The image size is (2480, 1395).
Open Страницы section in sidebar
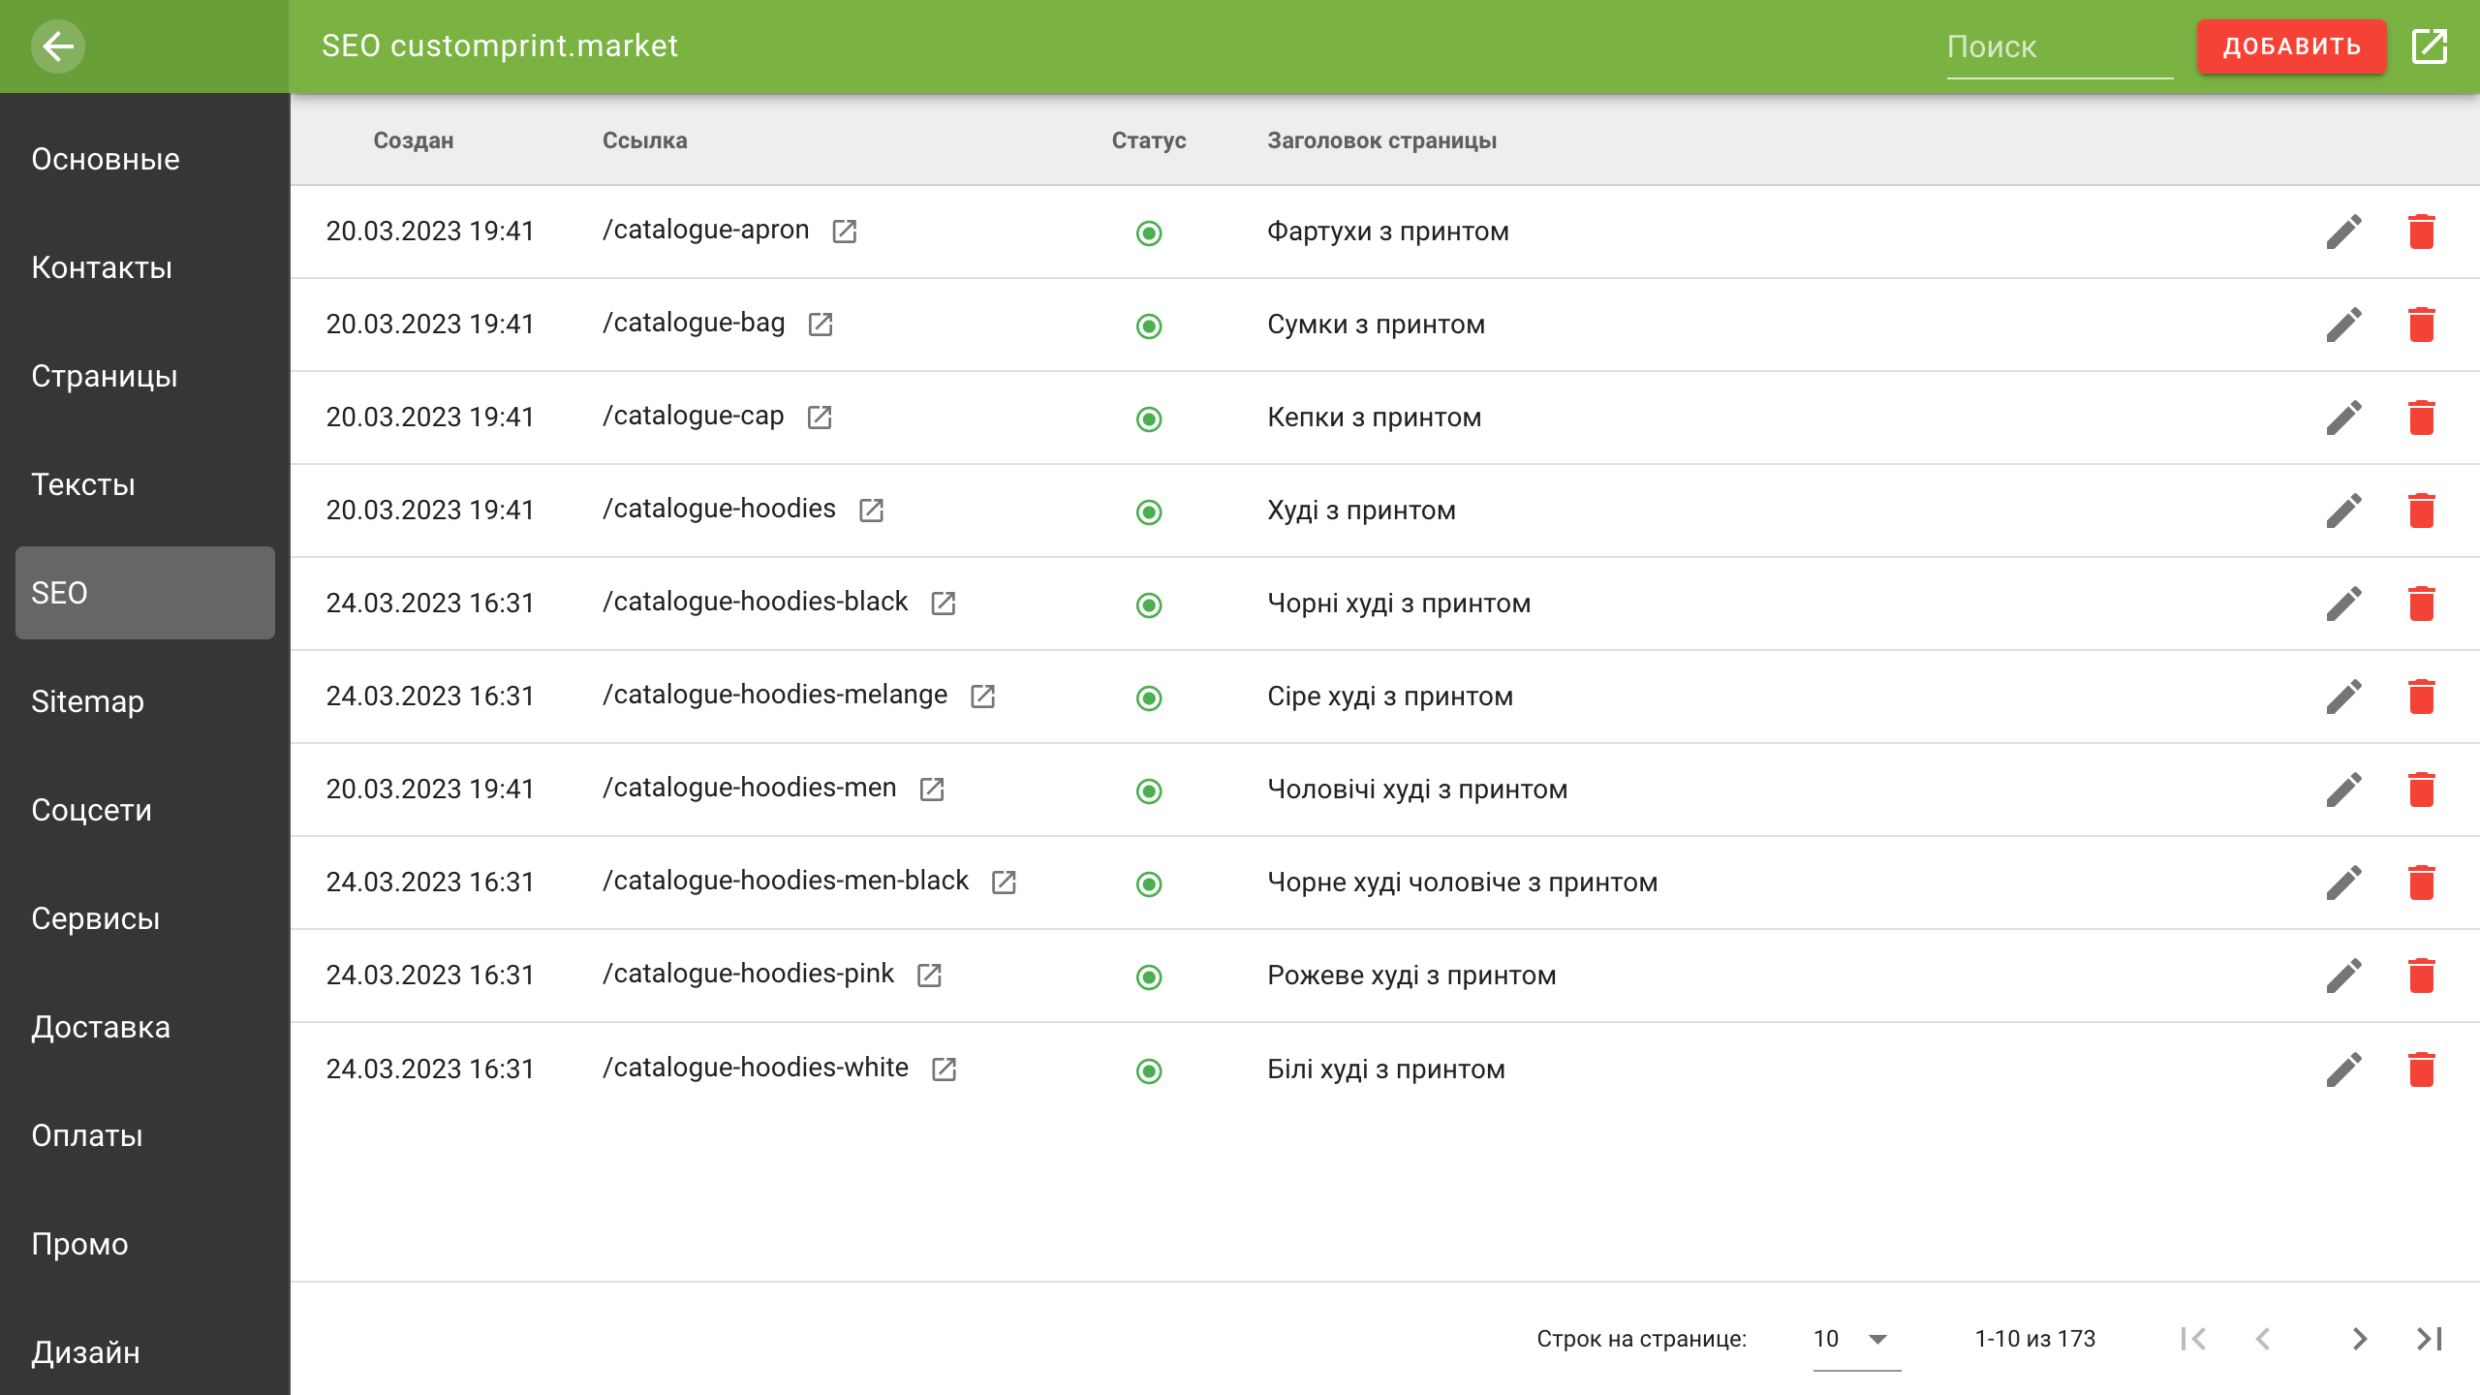click(x=145, y=376)
